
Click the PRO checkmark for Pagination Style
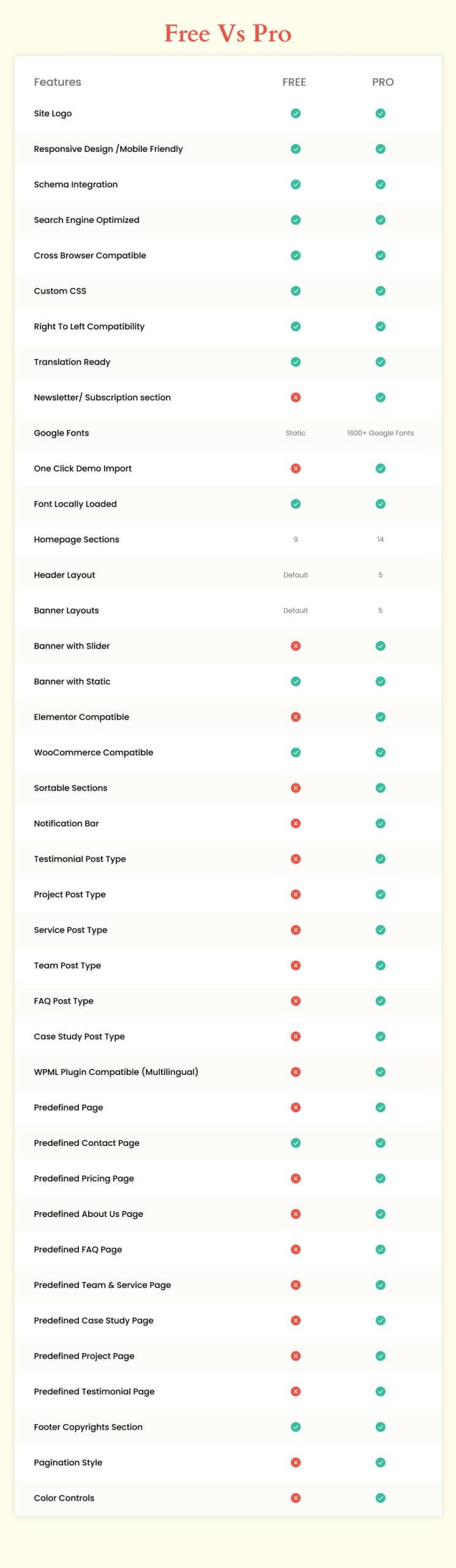[x=380, y=1462]
